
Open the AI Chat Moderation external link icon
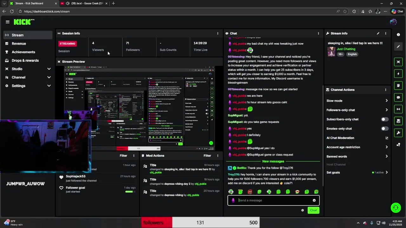point(387,138)
